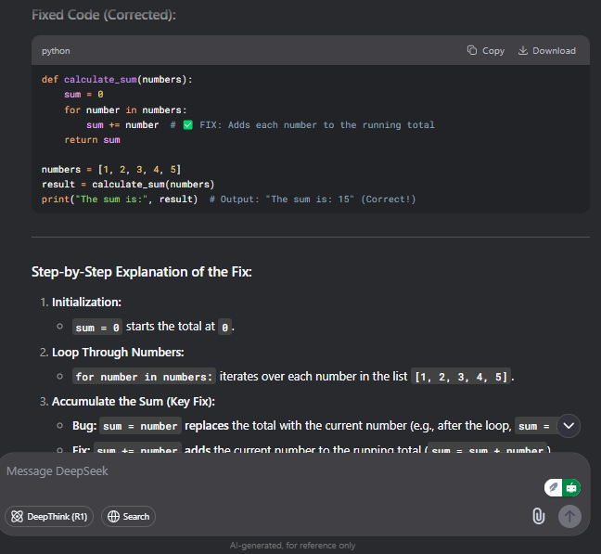This screenshot has height=554, width=601.
Task: Select the feather half of the pill toggle
Action: coord(553,488)
